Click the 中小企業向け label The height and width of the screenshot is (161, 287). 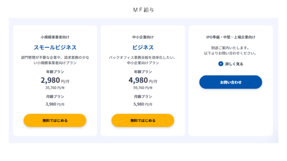click(x=143, y=37)
